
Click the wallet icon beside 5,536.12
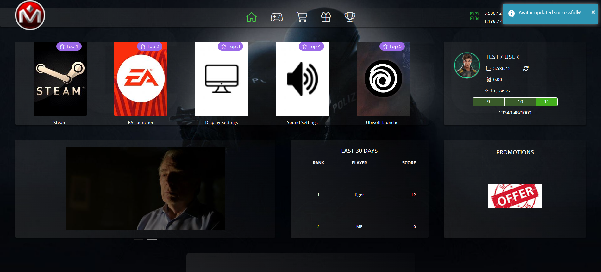coord(489,68)
